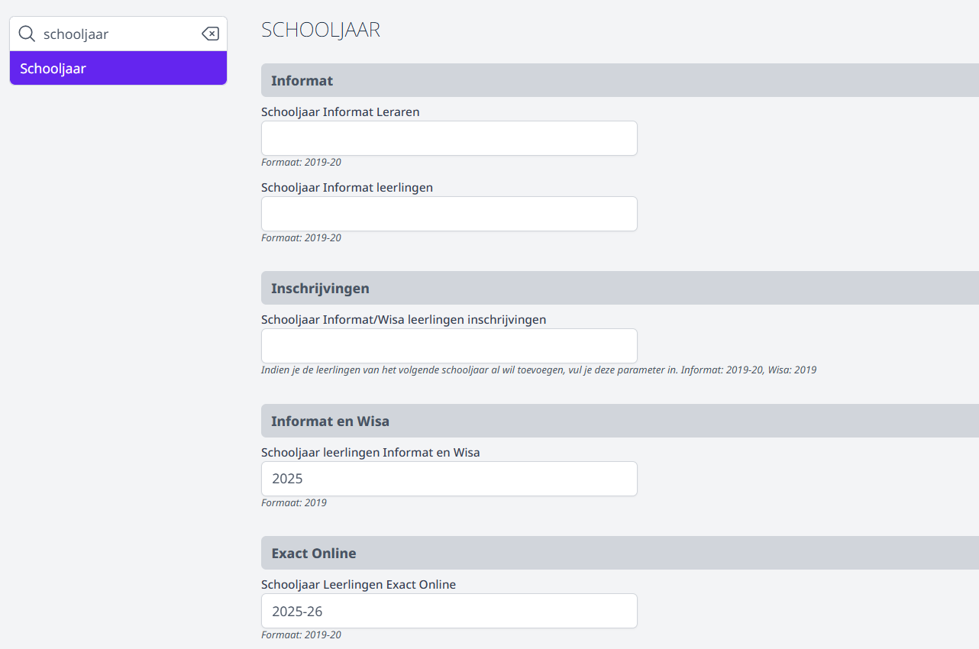This screenshot has height=649, width=979.
Task: Click the Exact Online field showing 2025-26
Action: pos(449,611)
